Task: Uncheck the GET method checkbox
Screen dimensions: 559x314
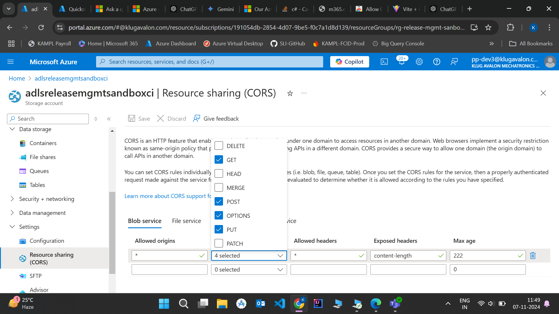Action: (x=219, y=159)
